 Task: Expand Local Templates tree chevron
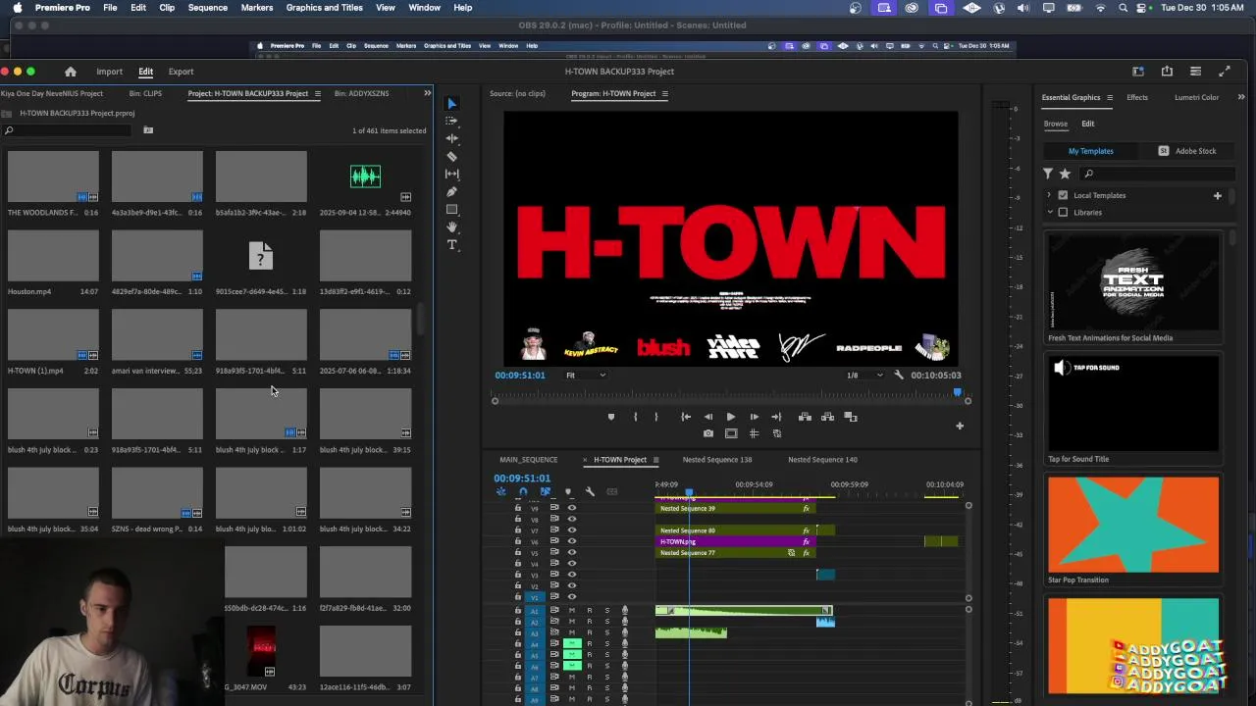(1049, 195)
